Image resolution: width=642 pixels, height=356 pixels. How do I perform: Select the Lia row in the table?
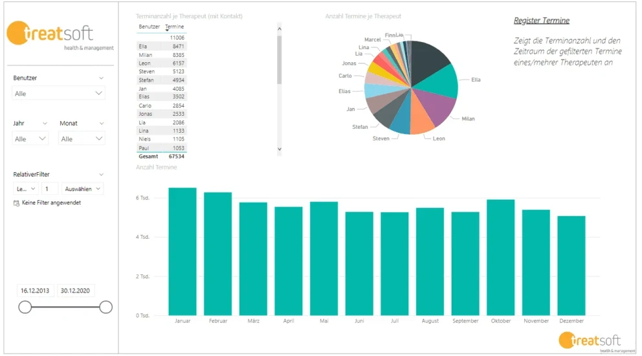(161, 122)
